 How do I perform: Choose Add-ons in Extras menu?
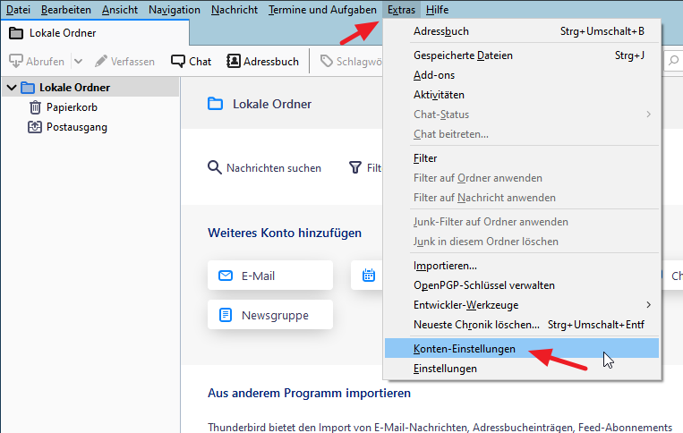click(522, 75)
